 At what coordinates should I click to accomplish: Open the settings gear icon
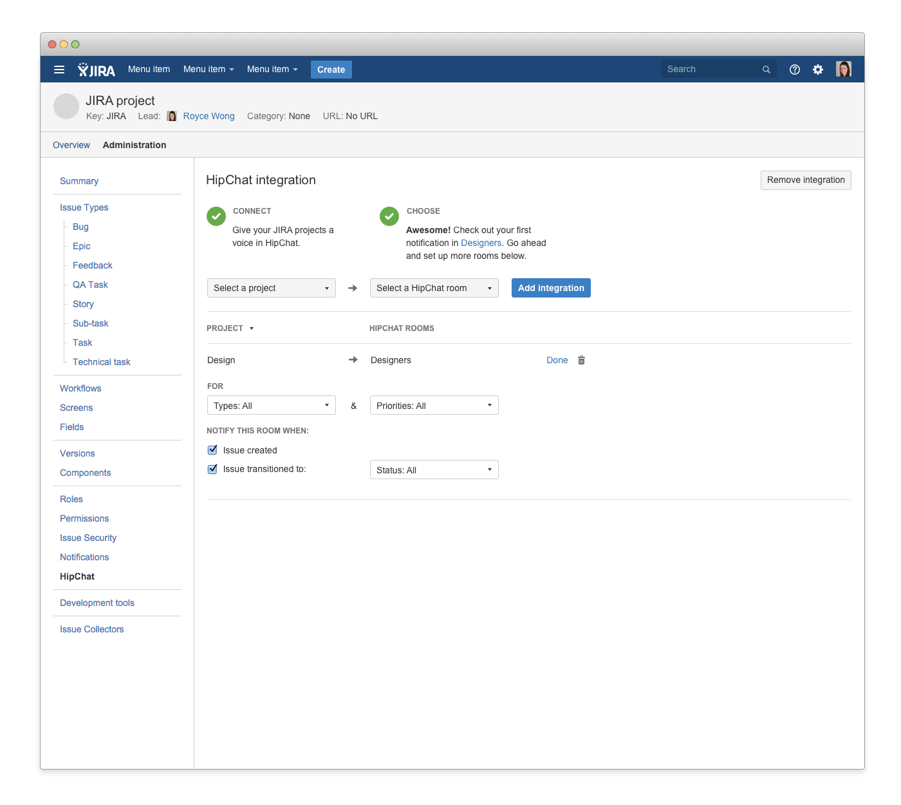click(x=818, y=70)
